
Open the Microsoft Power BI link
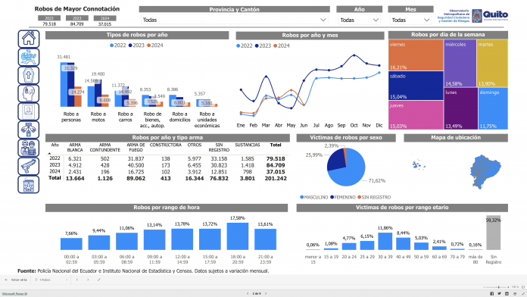(x=14, y=294)
